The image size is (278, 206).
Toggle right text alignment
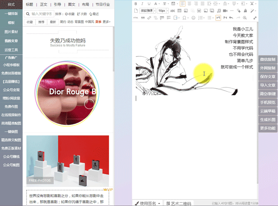(x=196, y=4)
